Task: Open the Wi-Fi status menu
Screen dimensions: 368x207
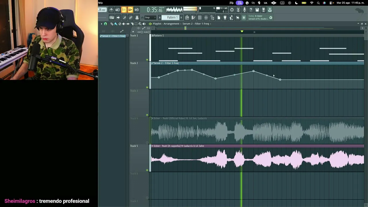Action: [312, 3]
